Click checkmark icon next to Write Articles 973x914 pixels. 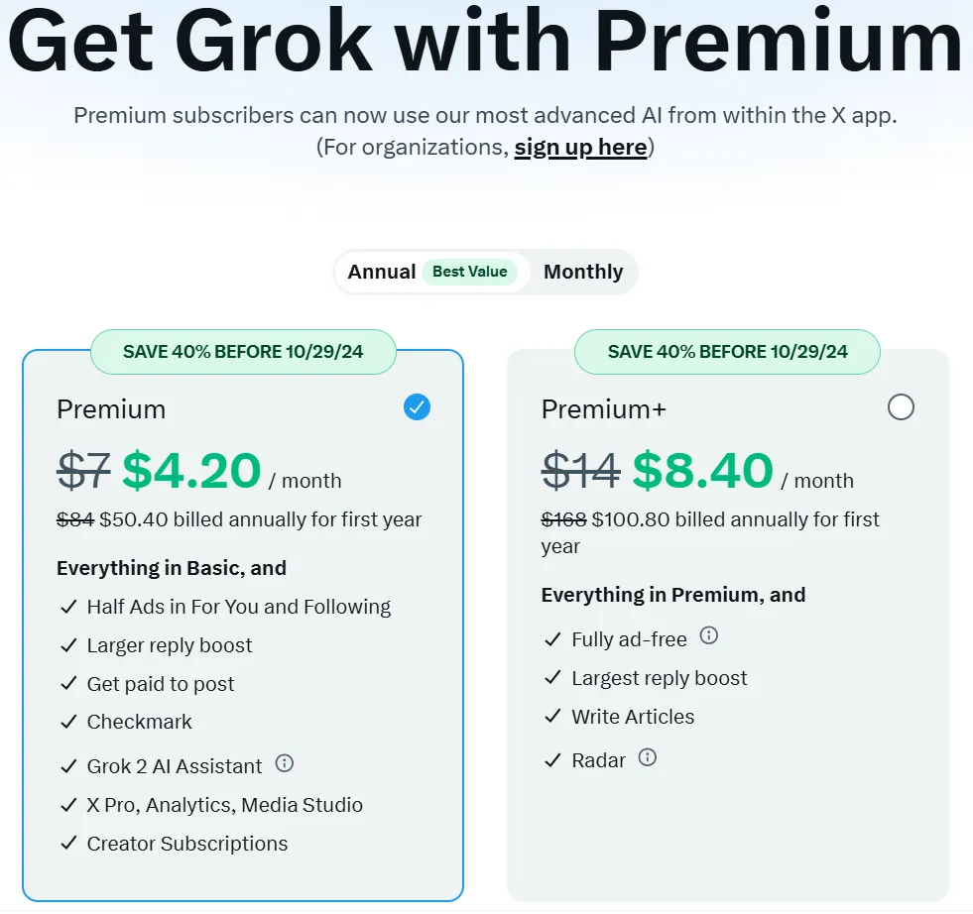point(552,716)
